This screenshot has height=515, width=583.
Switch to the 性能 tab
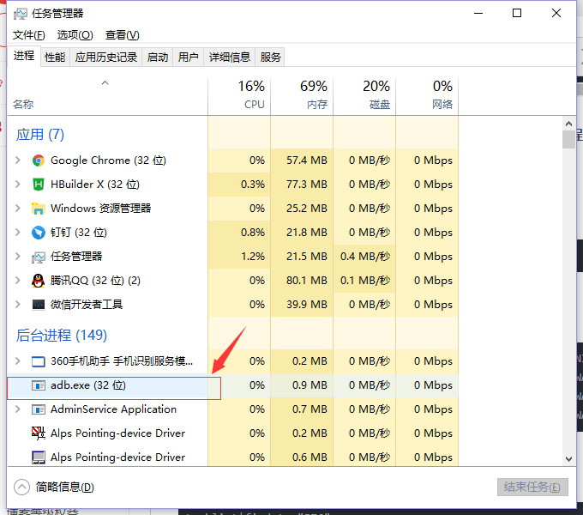point(55,58)
